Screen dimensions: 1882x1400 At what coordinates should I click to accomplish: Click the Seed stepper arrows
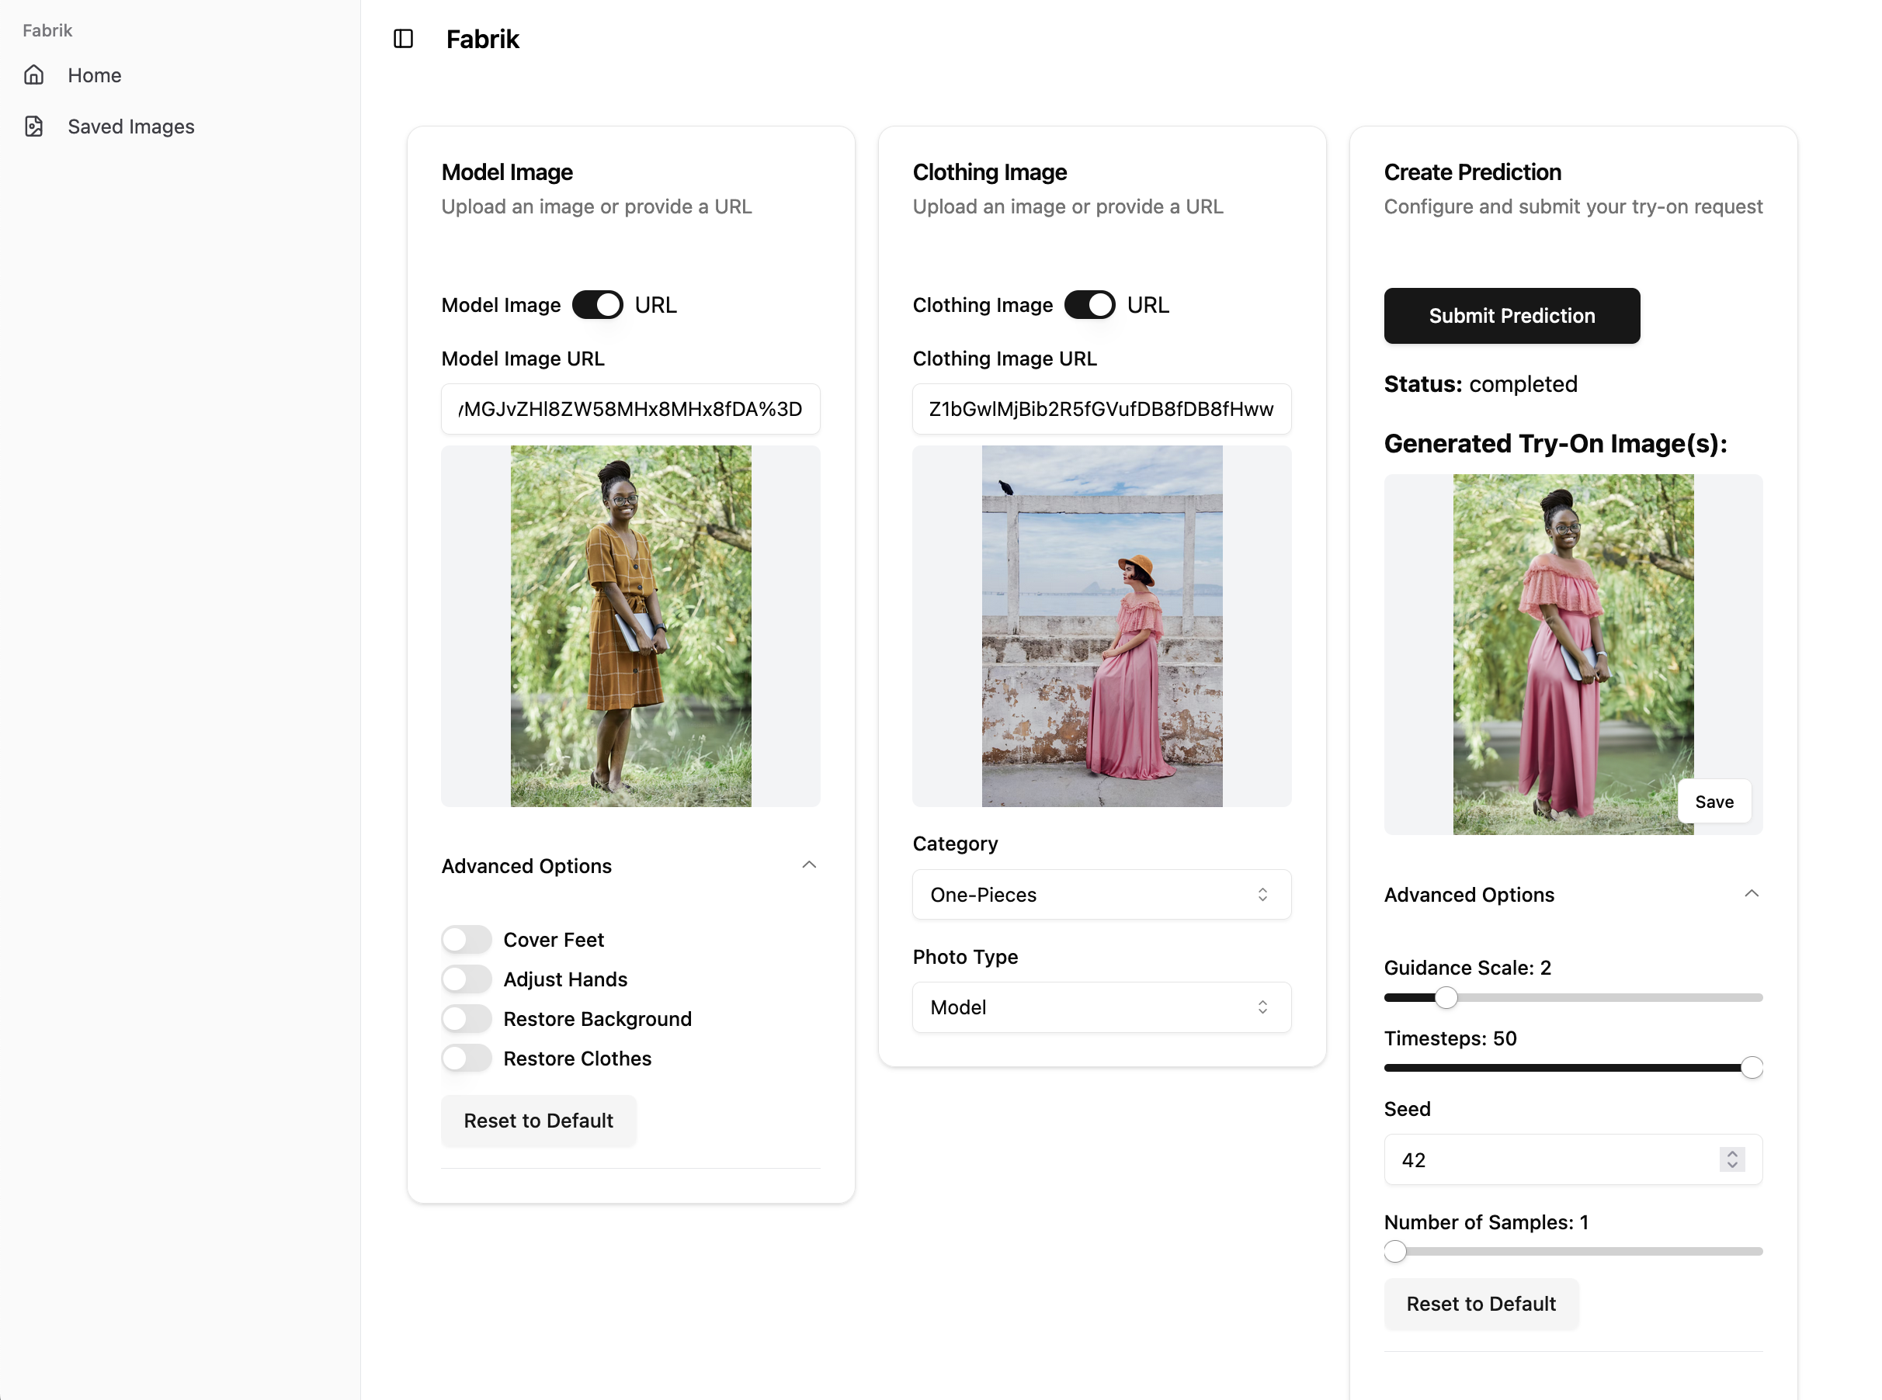(x=1731, y=1159)
